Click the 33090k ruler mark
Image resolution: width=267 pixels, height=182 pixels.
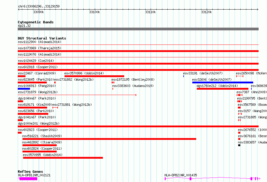38,12
